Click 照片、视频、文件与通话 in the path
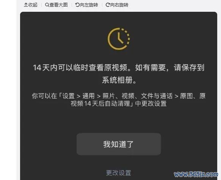 coord(138,96)
